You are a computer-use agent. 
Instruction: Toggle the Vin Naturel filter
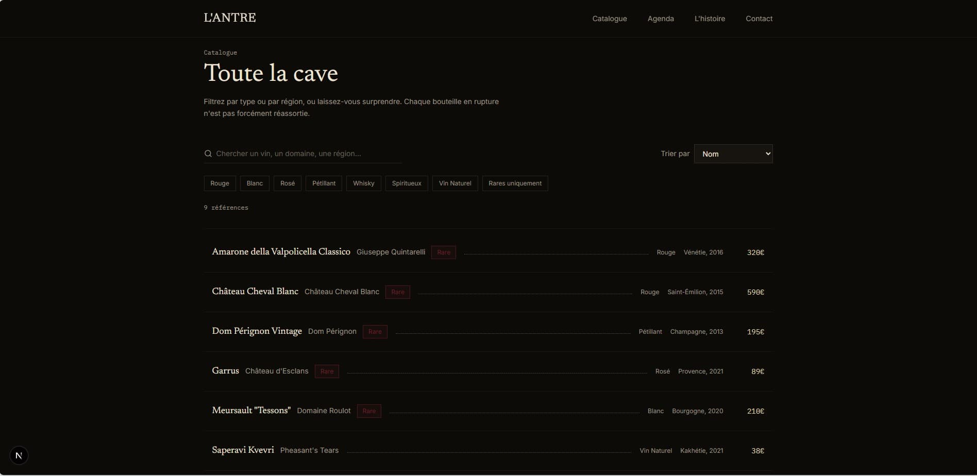(455, 183)
